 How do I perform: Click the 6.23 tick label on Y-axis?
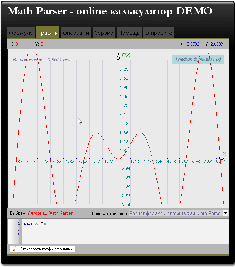coord(124,69)
